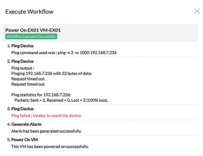The width and height of the screenshot is (203, 156).
Task: Click VM has been powered on message
Action: coord(50,146)
